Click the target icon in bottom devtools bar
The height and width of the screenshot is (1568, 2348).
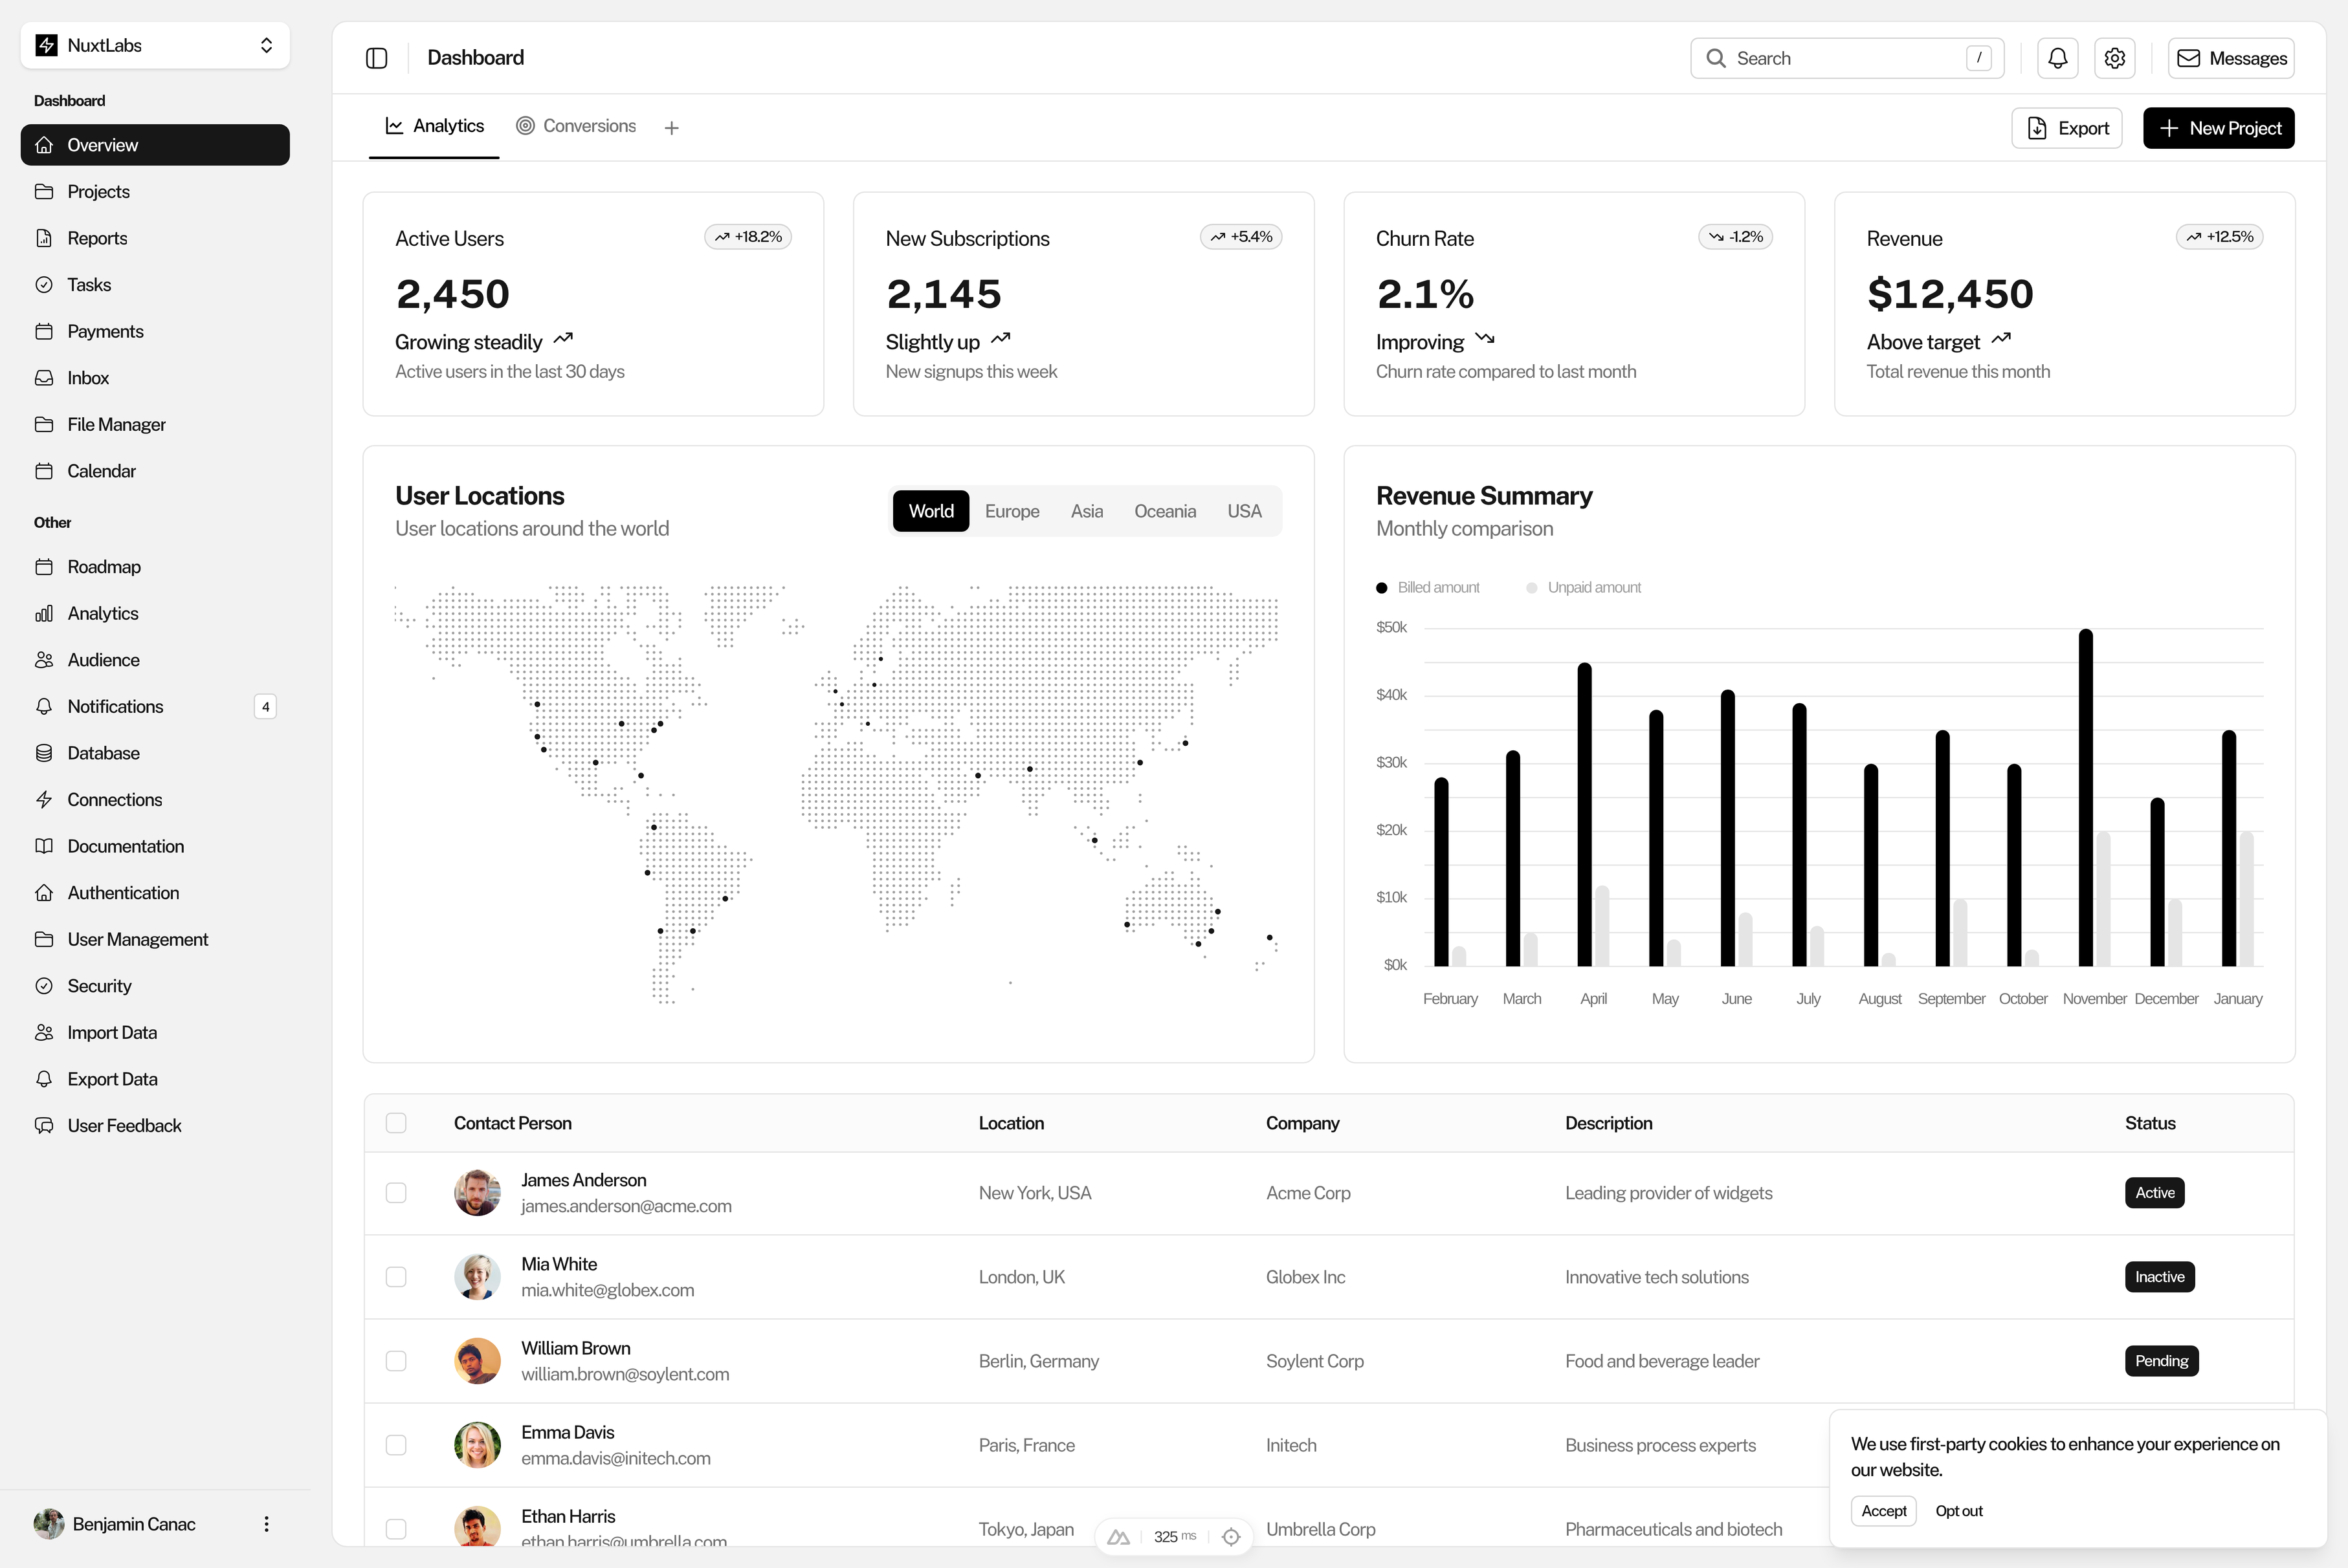[x=1230, y=1537]
